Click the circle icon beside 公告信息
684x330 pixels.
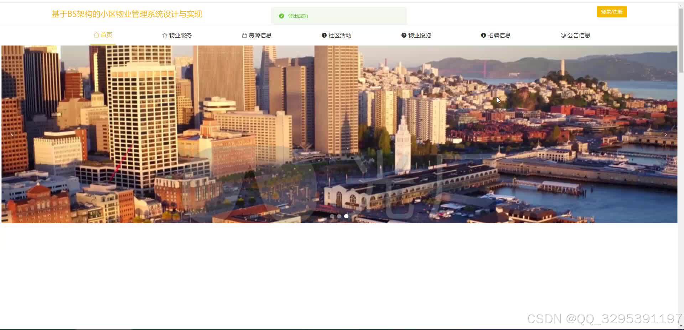pos(563,35)
